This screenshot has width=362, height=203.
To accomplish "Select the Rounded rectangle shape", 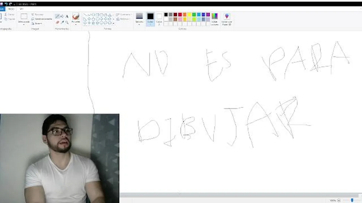I will [101, 15].
